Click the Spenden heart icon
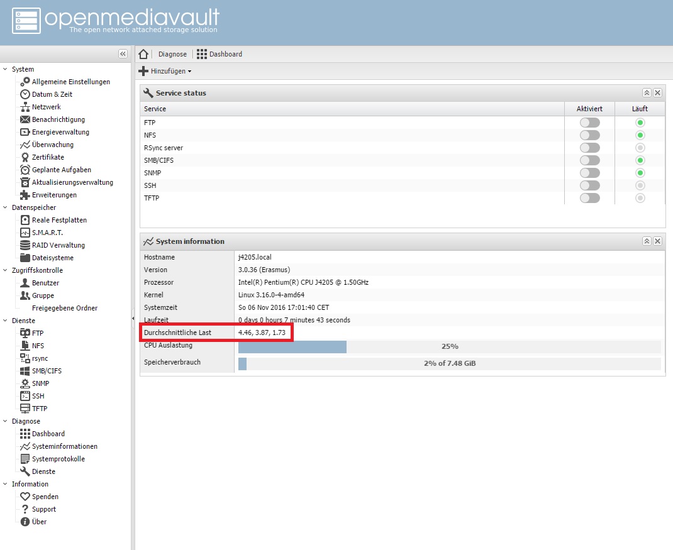Image resolution: width=673 pixels, height=550 pixels. [25, 497]
